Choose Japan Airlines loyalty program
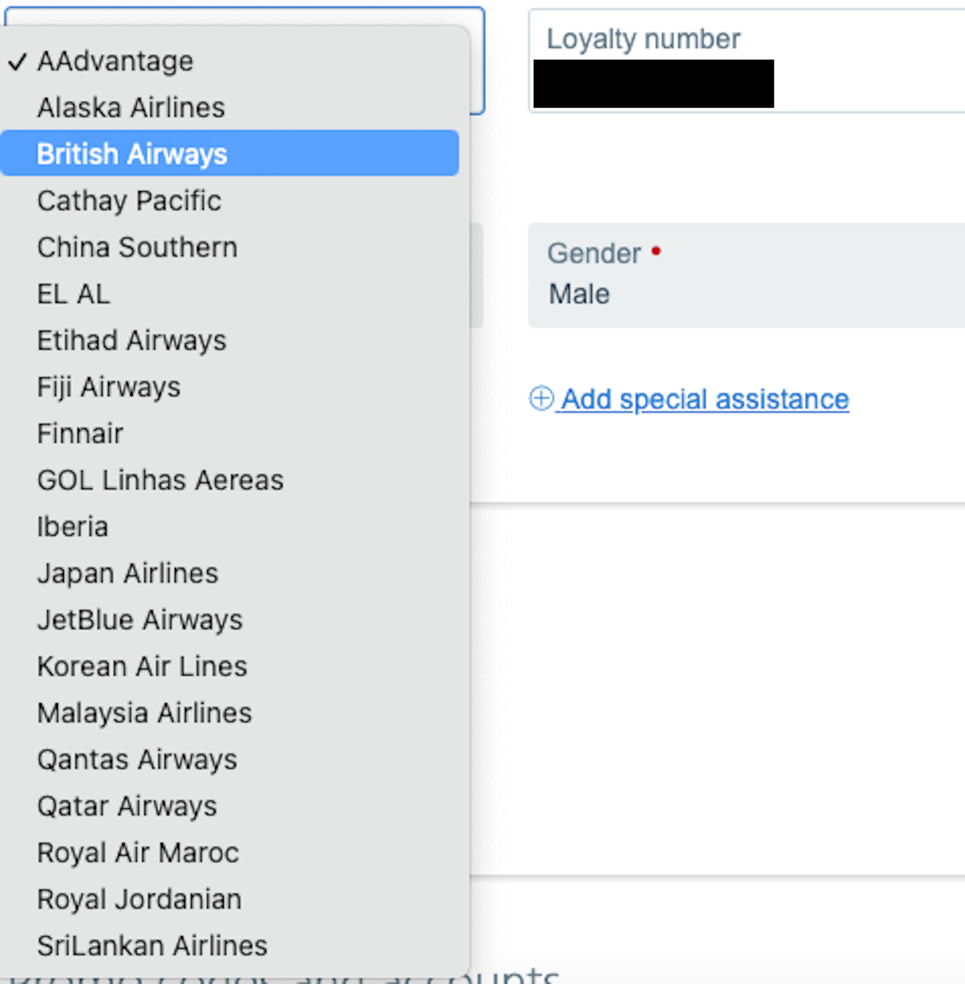Screen dimensions: 965x984 pyautogui.click(x=127, y=573)
